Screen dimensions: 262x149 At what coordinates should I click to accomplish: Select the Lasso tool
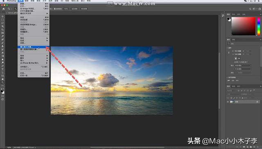pyautogui.click(x=2, y=23)
